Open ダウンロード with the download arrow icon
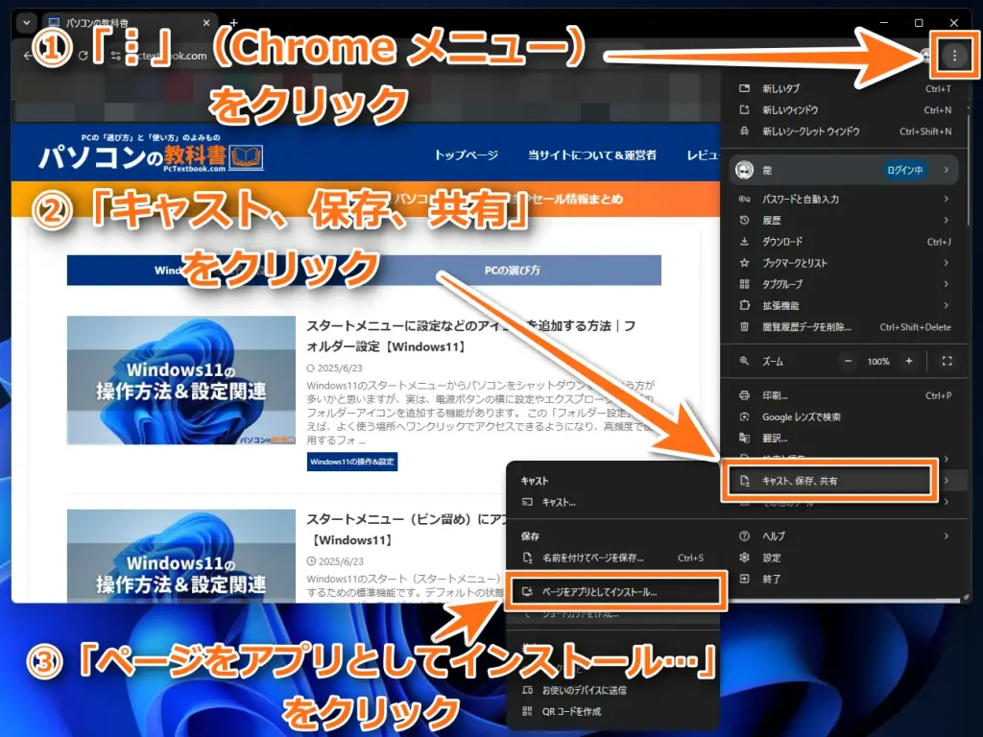Image resolution: width=983 pixels, height=737 pixels. pos(845,241)
